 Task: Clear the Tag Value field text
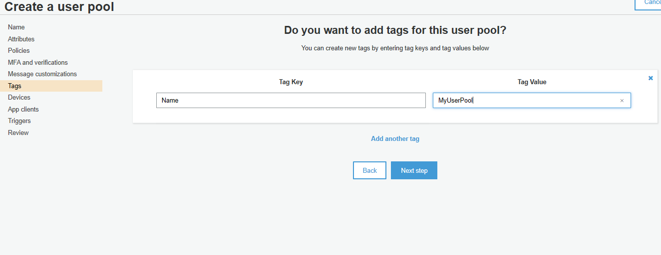tap(622, 101)
